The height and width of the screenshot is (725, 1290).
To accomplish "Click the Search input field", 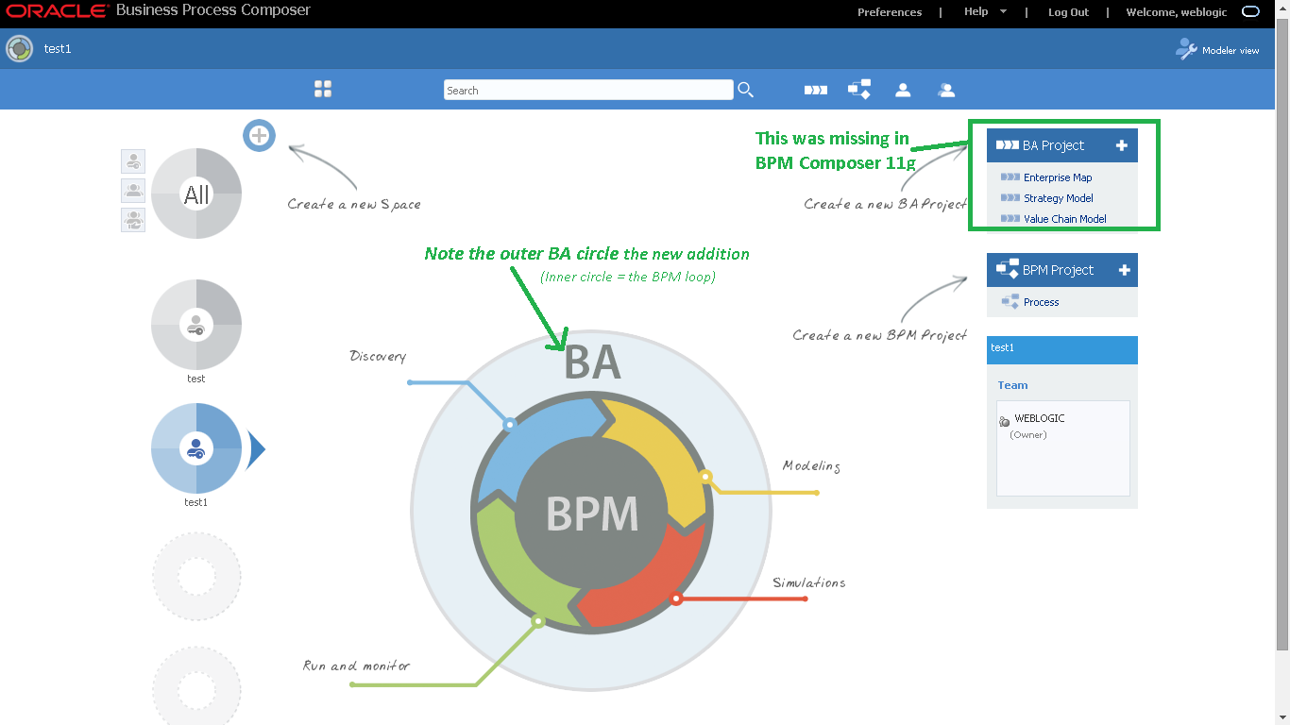I will [x=588, y=90].
